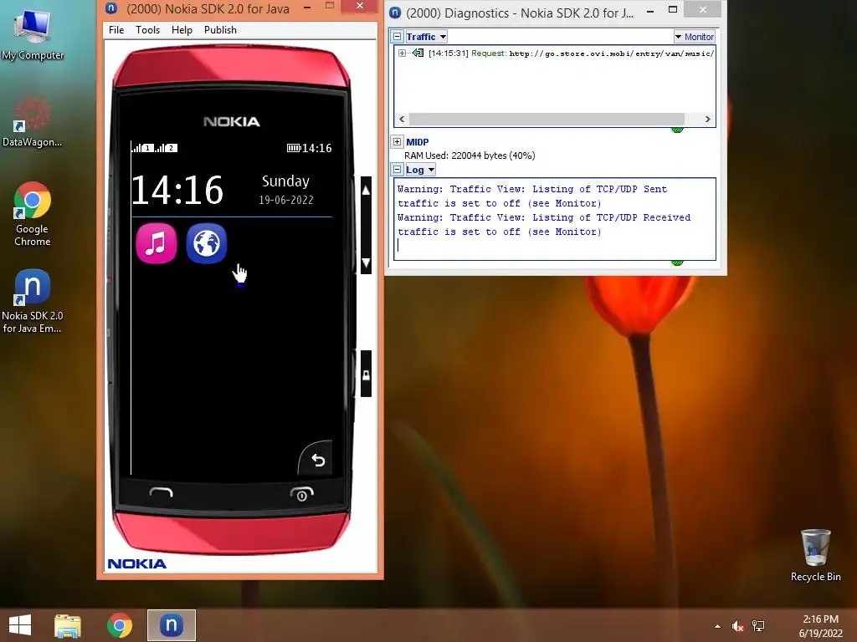Open My Computer desktop icon
The image size is (857, 642).
[33, 34]
